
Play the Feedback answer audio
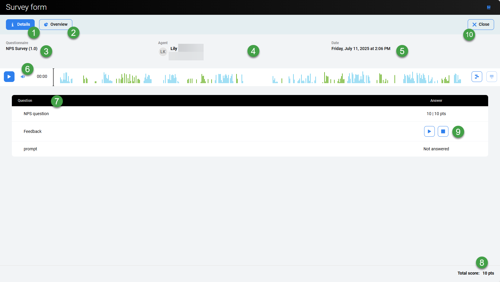(429, 131)
